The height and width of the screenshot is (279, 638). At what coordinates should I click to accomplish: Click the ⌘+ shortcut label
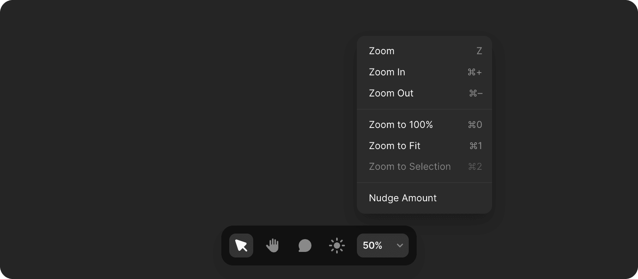(x=475, y=72)
